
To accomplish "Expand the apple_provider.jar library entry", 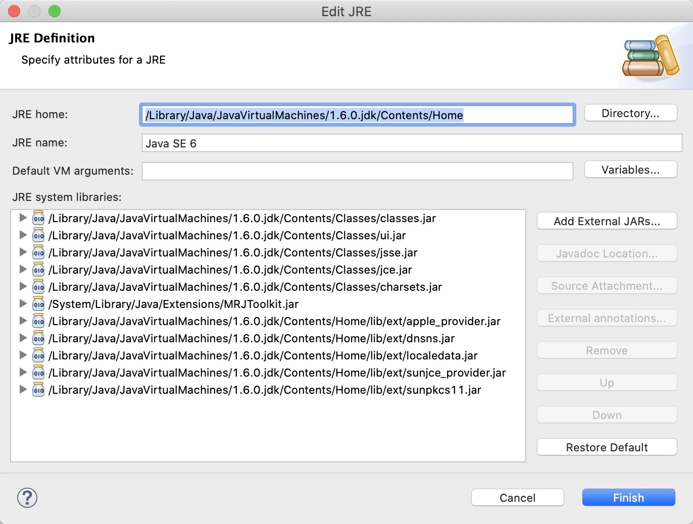I will tap(23, 321).
